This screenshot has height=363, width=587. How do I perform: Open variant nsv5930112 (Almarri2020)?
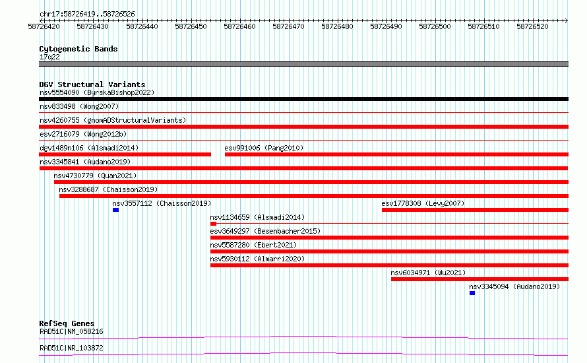point(257,259)
